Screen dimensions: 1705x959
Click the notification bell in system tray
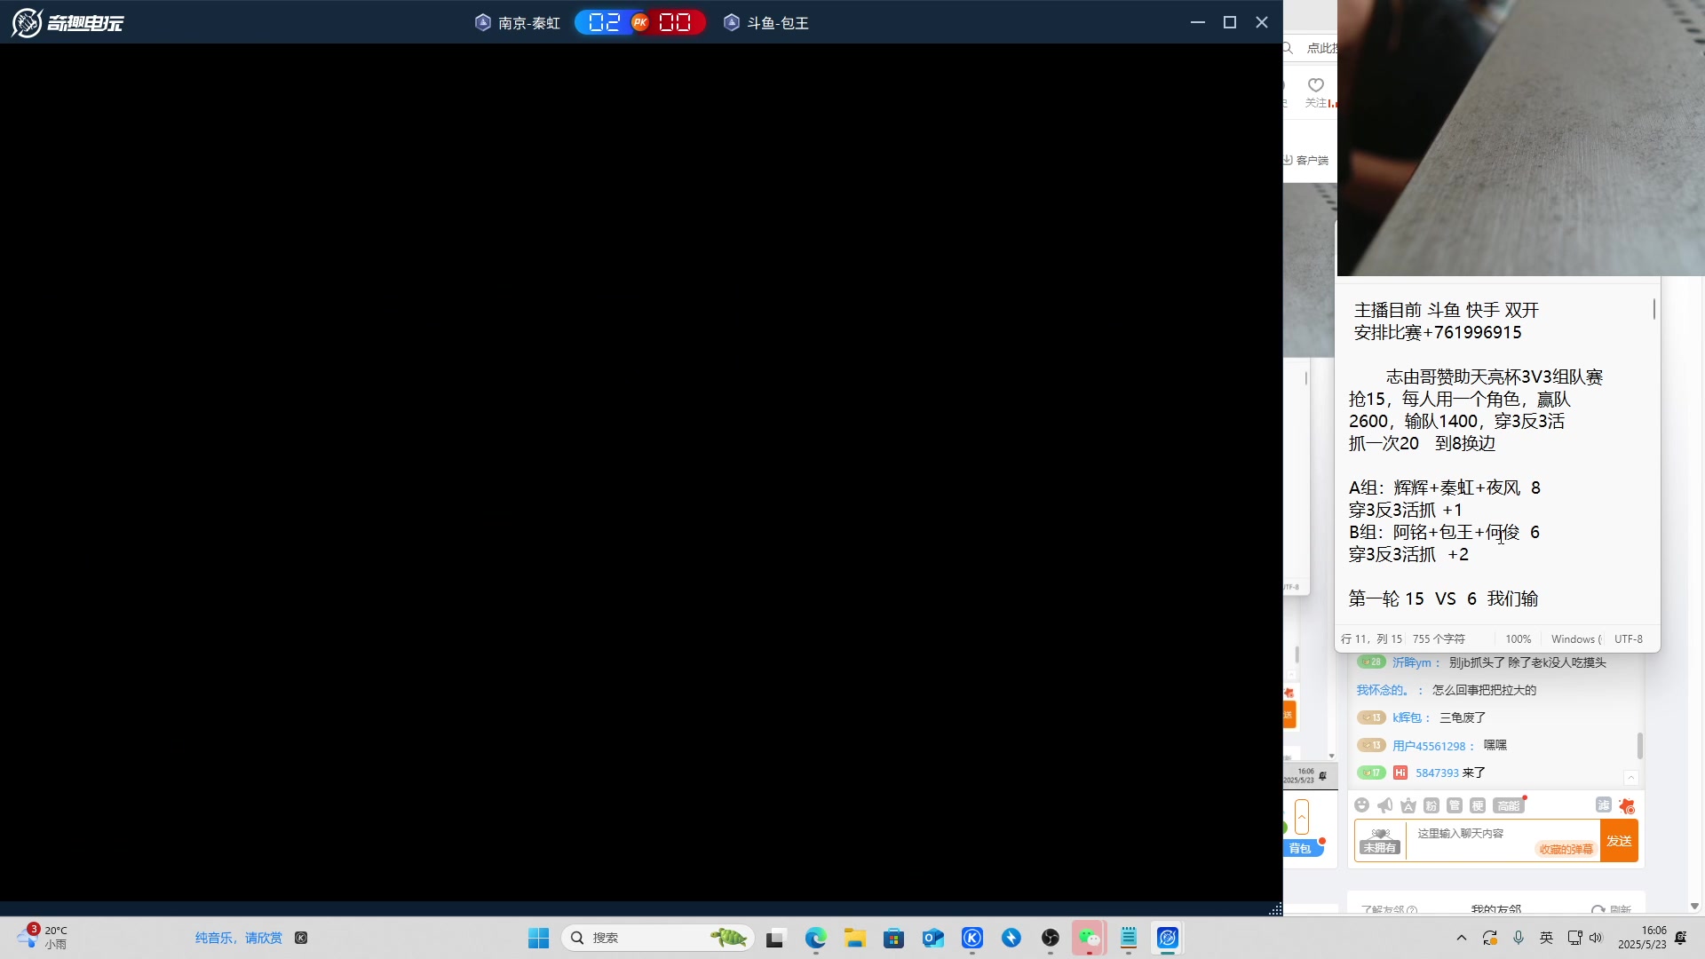tap(1680, 938)
